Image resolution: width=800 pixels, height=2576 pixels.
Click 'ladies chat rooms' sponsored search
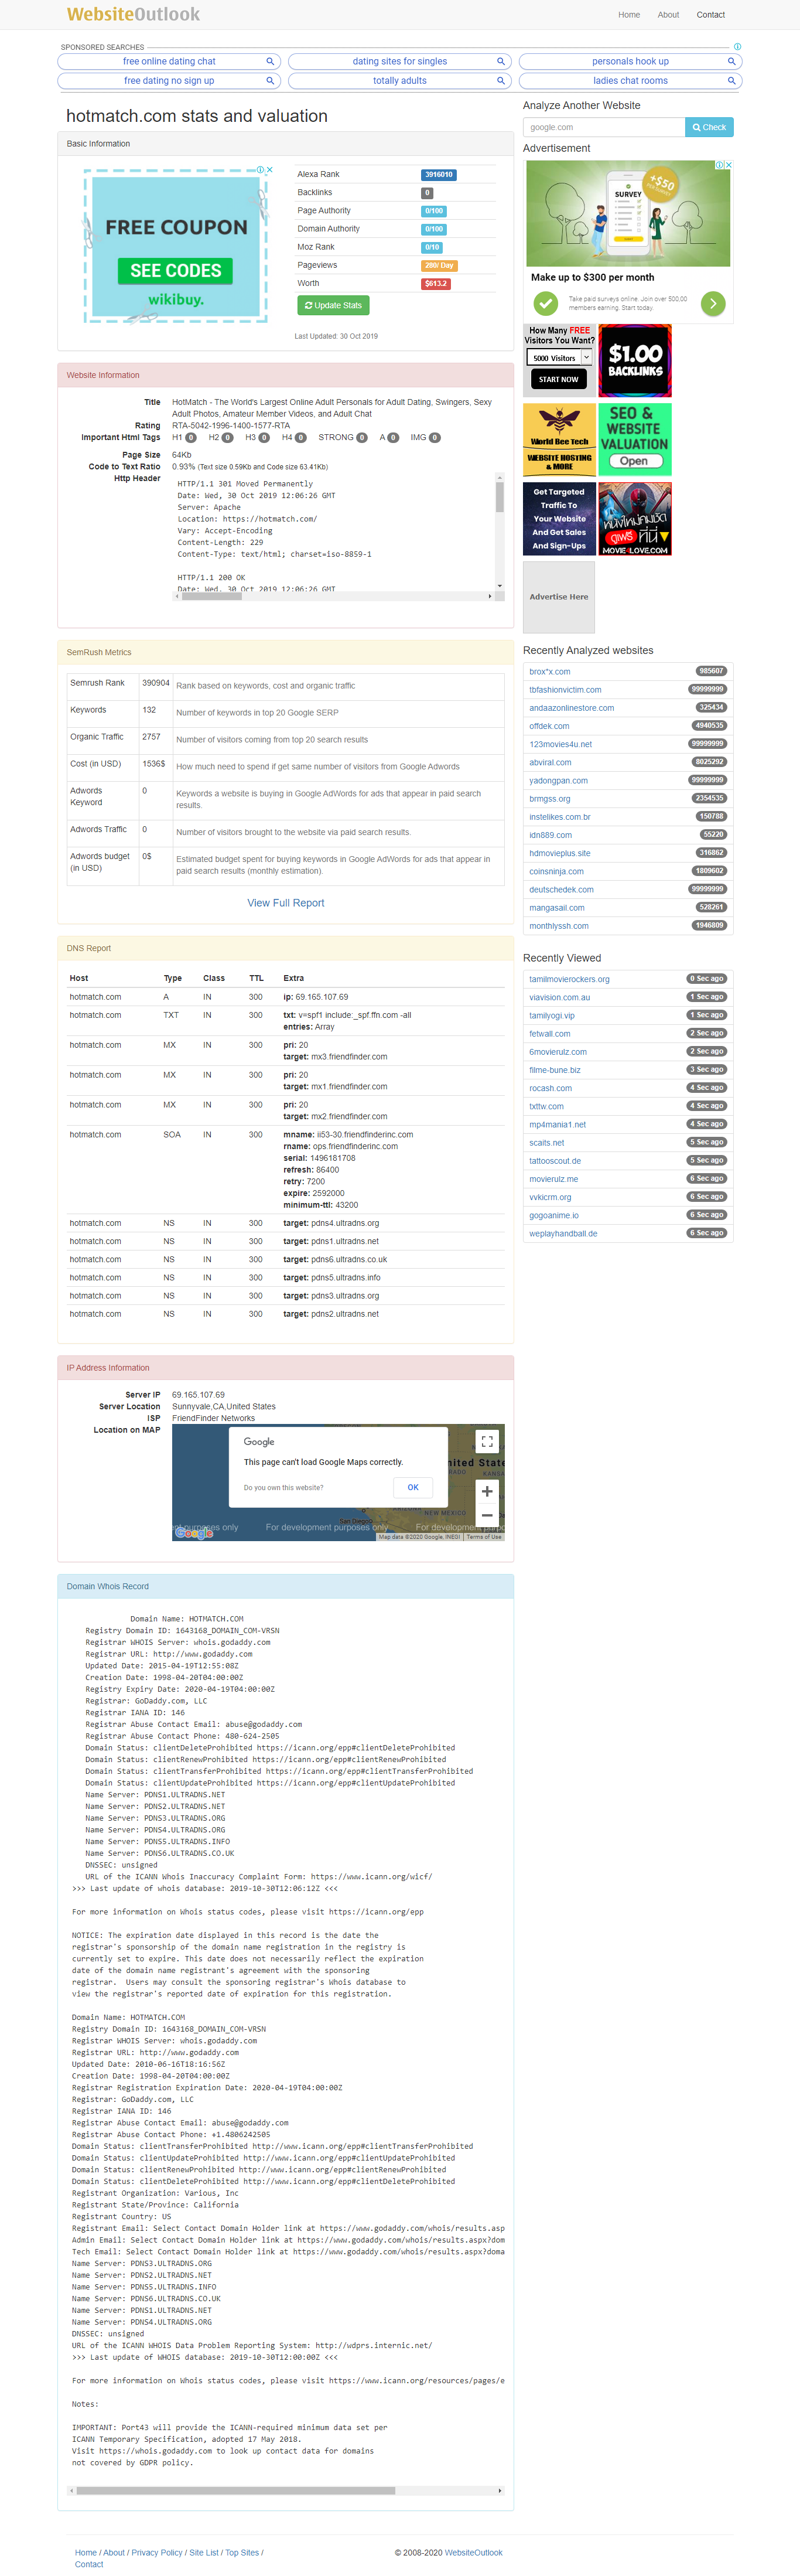[x=630, y=81]
